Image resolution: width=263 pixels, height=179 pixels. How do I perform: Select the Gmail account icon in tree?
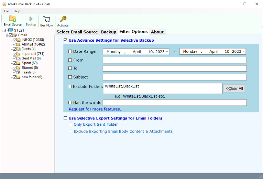[x=15, y=35]
